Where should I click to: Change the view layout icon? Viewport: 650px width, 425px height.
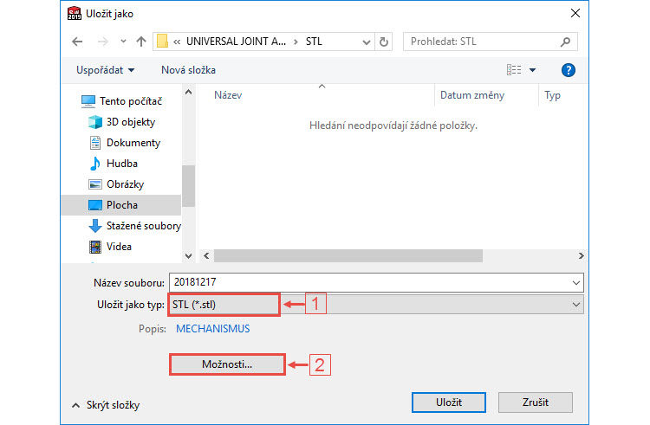coord(514,70)
